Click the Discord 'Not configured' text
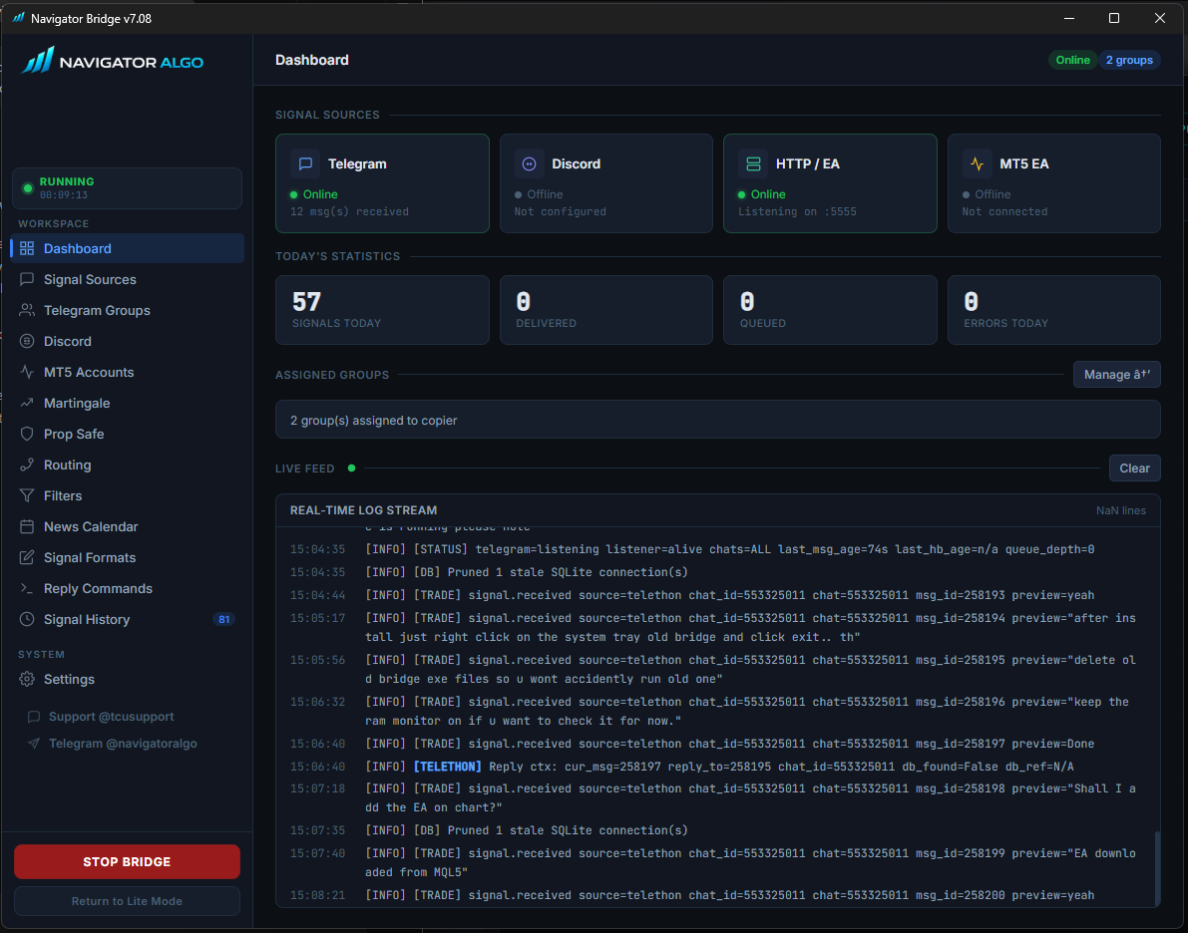Image resolution: width=1188 pixels, height=933 pixels. (560, 212)
